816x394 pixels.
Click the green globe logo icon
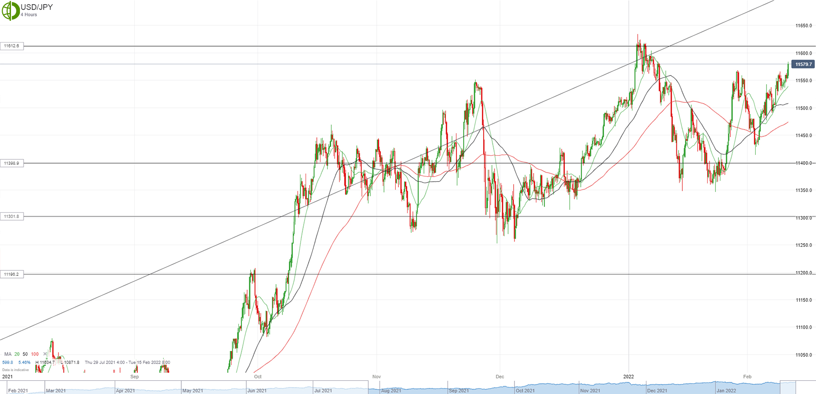click(x=10, y=10)
